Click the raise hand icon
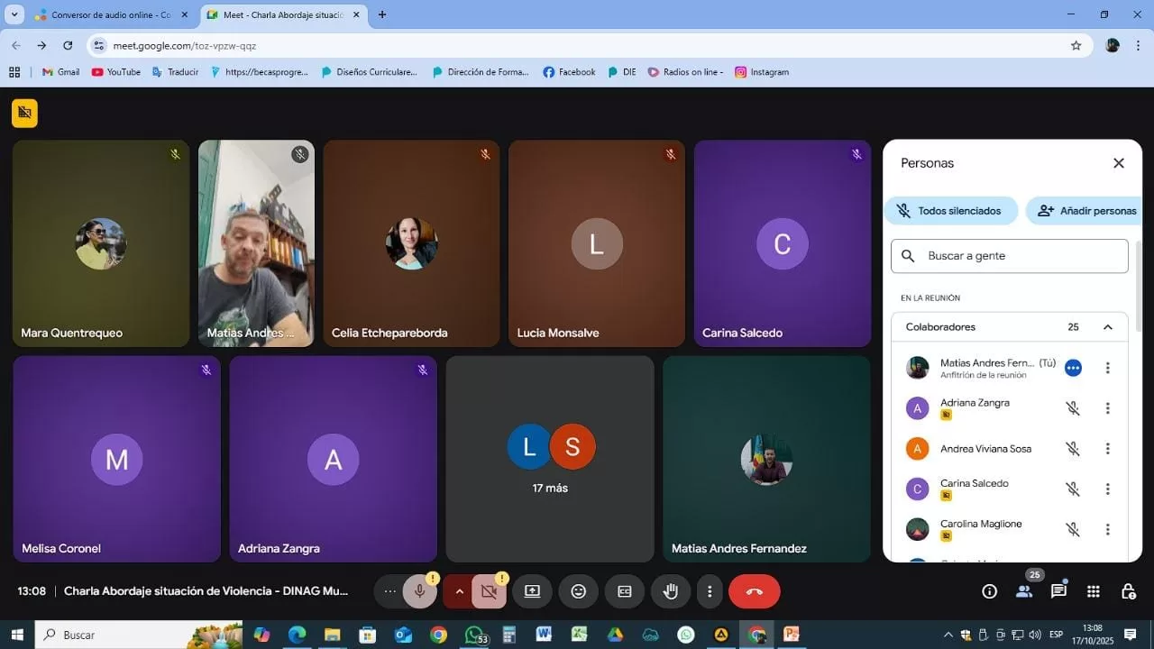The height and width of the screenshot is (649, 1154). (x=670, y=591)
